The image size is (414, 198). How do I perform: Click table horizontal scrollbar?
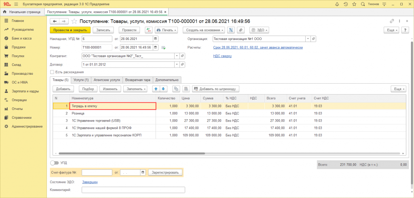[x=131, y=153]
